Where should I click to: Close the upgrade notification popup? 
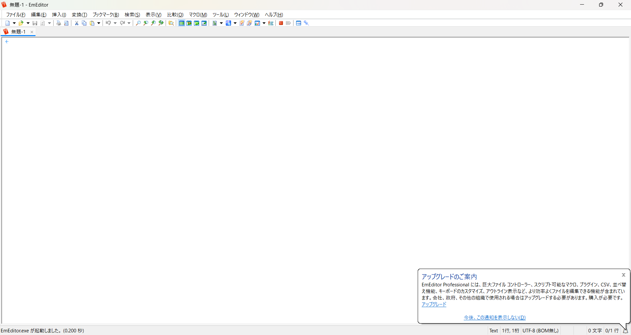pos(623,275)
